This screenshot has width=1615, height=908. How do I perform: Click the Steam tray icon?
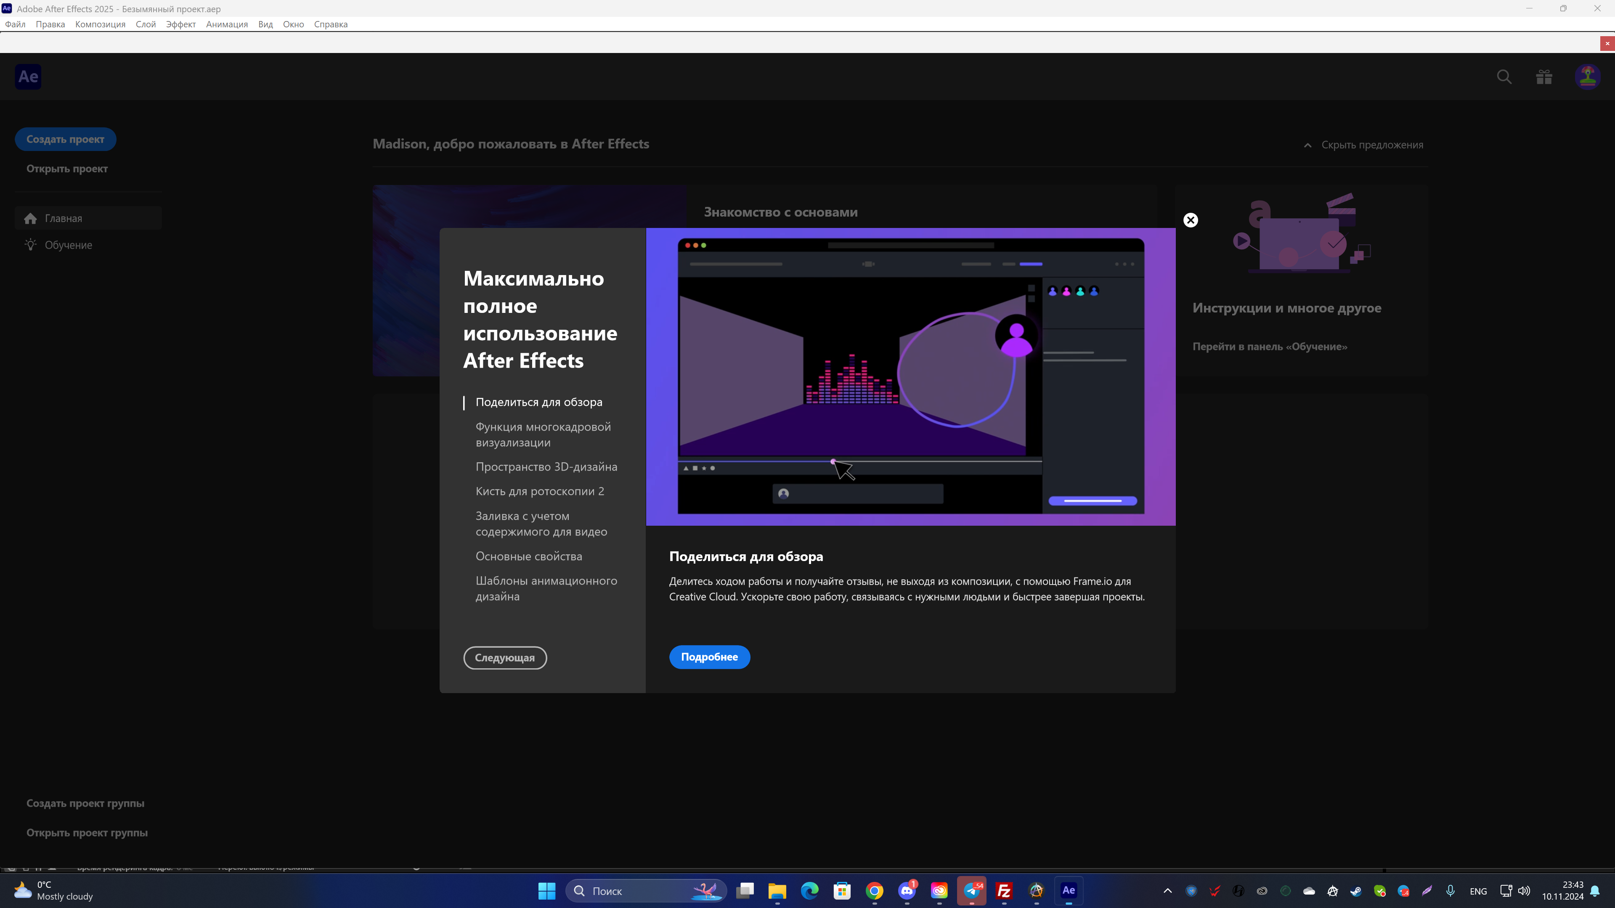pyautogui.click(x=1356, y=890)
